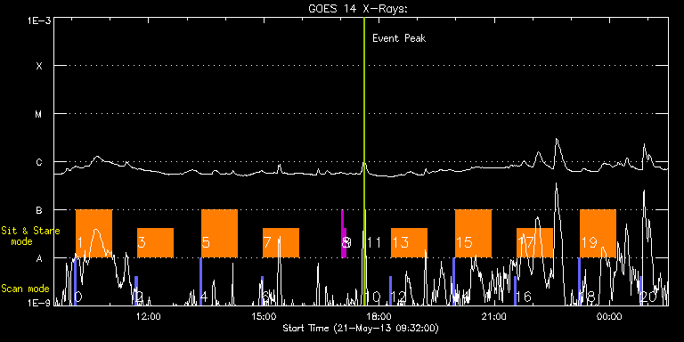Click the A flare class axis label
Viewport: 684px width, 342px height.
(x=39, y=258)
